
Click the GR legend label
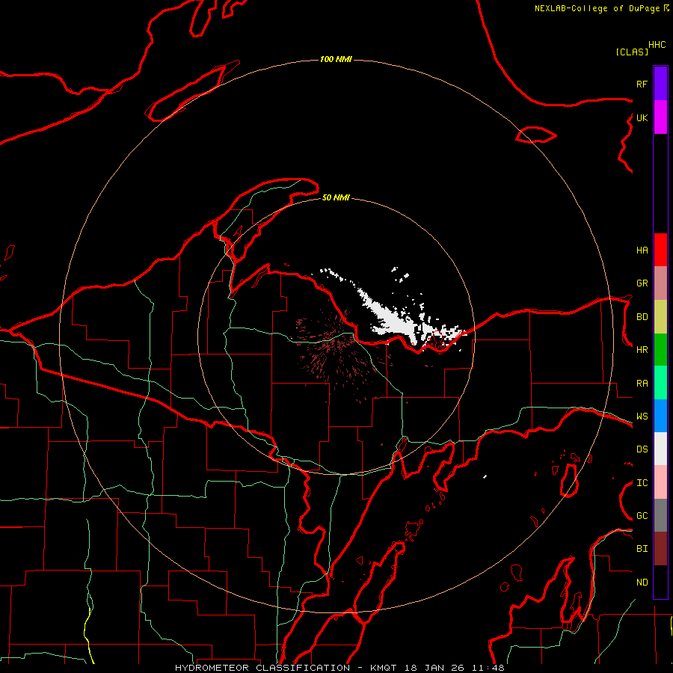pyautogui.click(x=642, y=283)
